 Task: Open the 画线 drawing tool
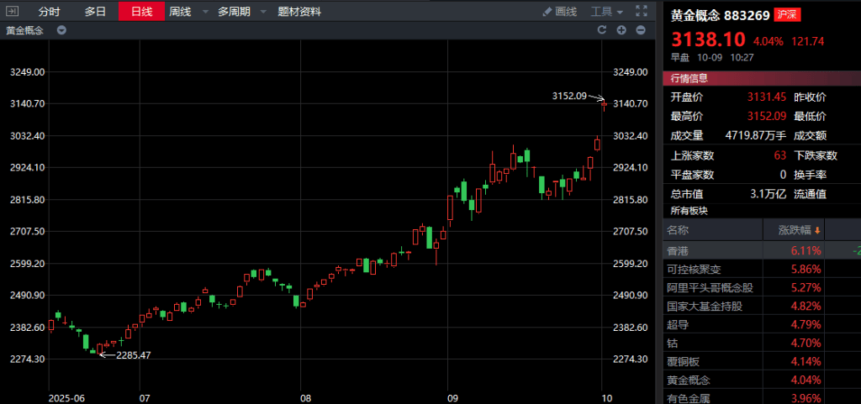560,12
